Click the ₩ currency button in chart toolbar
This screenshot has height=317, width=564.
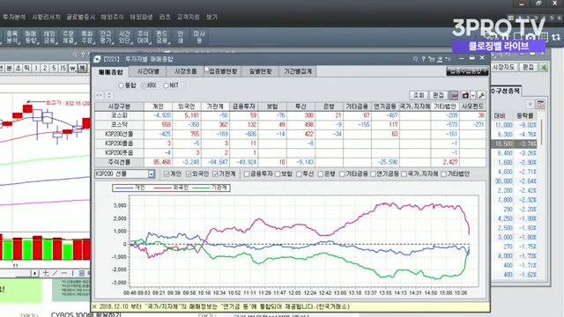point(72,68)
